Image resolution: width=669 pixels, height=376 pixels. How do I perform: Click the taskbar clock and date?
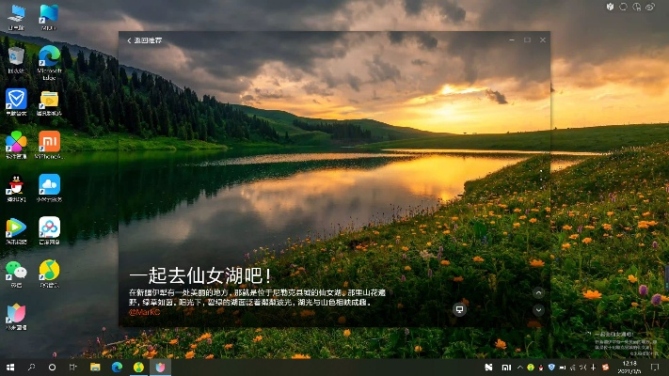tap(629, 367)
